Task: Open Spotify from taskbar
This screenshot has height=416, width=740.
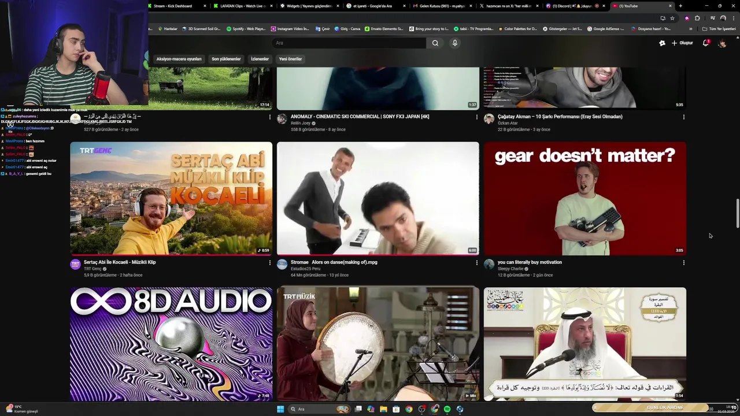Action: coord(447,409)
